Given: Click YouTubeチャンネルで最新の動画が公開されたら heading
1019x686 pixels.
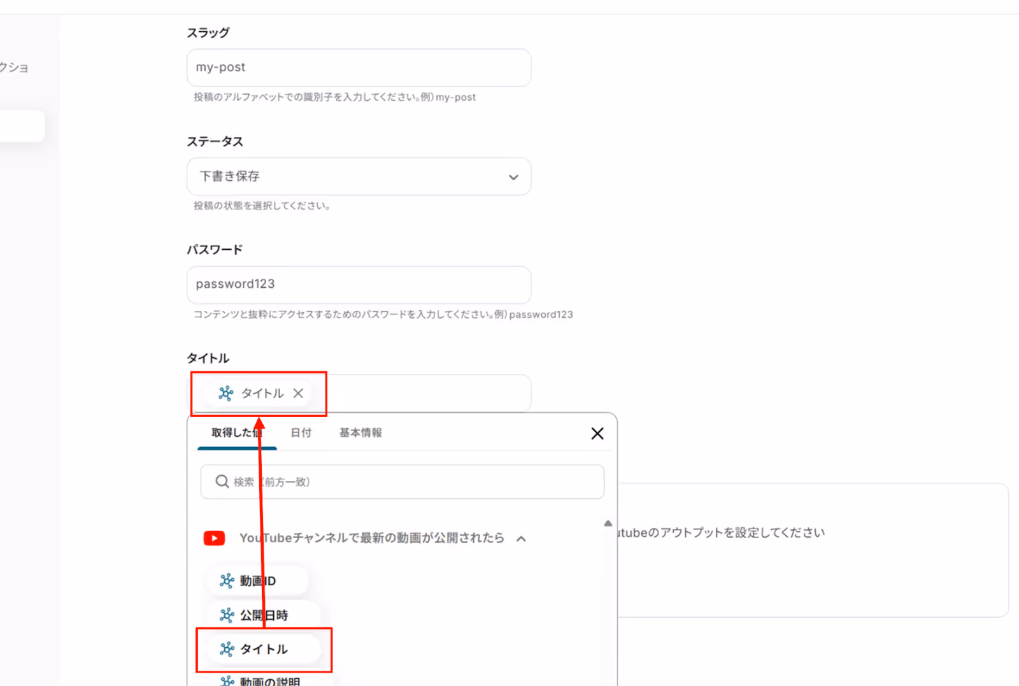Looking at the screenshot, I should (372, 538).
